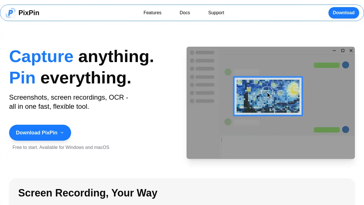The width and height of the screenshot is (364, 205).
Task: Click the blue avatar beside bottom green message
Action: (x=346, y=130)
